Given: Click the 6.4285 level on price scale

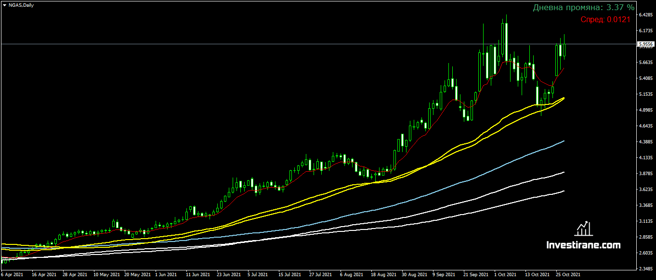Looking at the screenshot, I should [x=645, y=15].
